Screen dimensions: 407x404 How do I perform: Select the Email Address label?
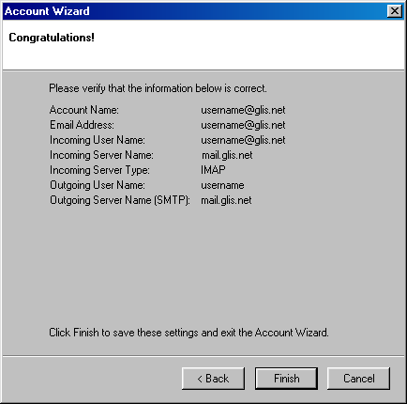pos(82,125)
